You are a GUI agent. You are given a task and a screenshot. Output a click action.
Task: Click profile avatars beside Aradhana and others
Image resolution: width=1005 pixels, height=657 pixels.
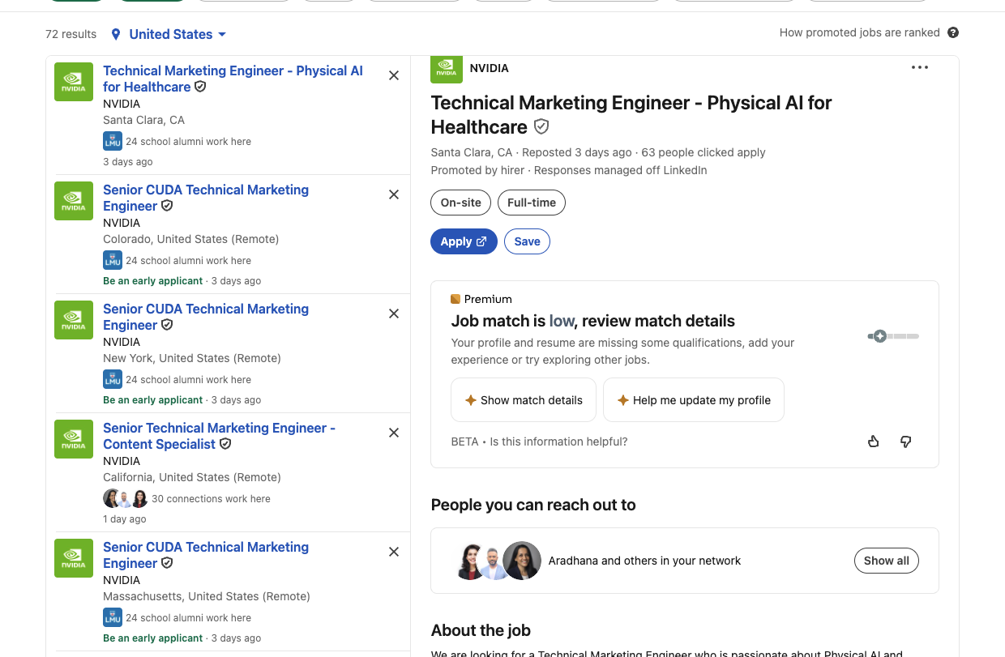tap(498, 561)
